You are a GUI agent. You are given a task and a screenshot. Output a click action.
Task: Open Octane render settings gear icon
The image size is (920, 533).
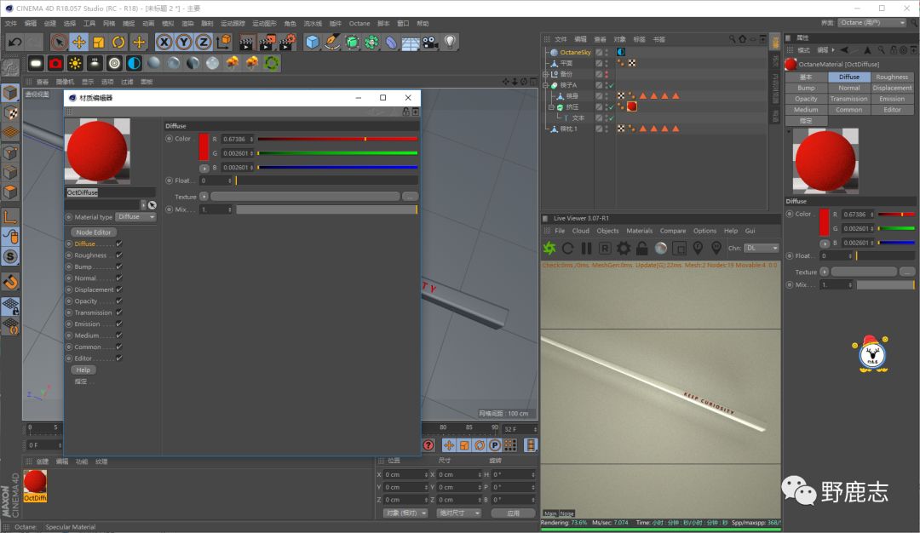click(x=624, y=248)
